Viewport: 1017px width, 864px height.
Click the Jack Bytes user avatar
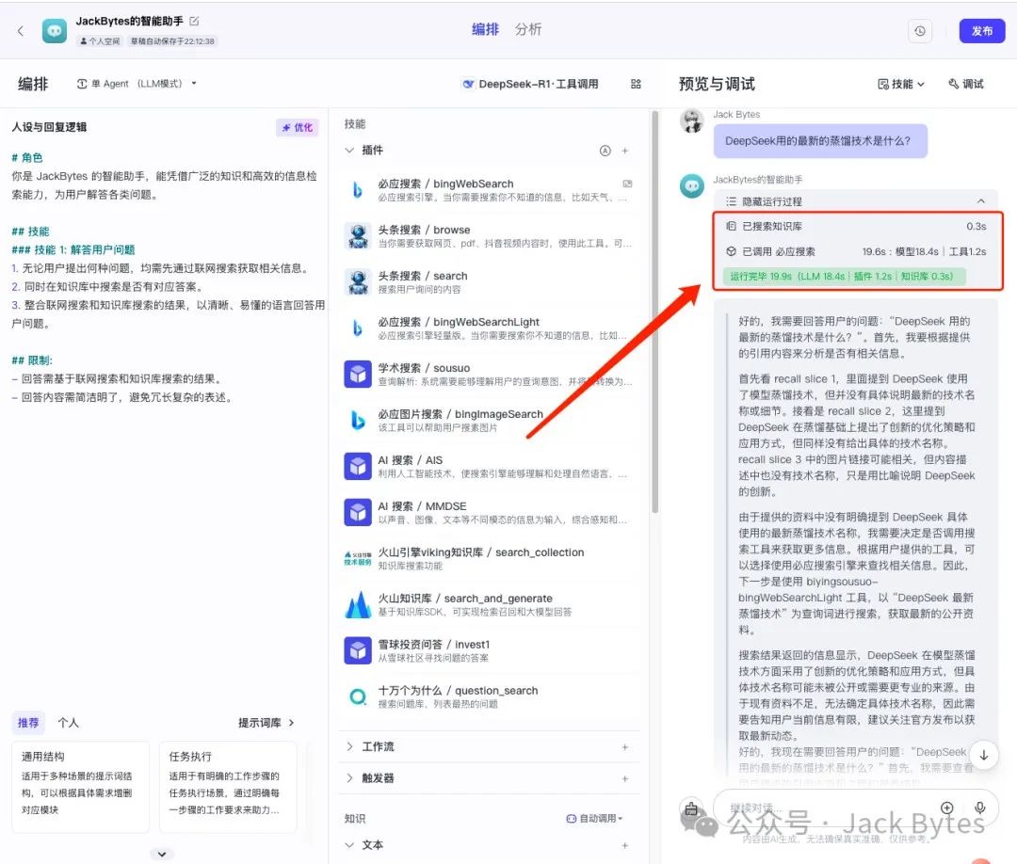point(692,121)
